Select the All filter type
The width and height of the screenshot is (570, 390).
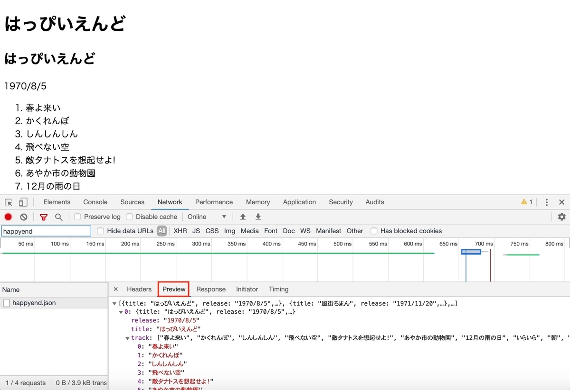162,231
